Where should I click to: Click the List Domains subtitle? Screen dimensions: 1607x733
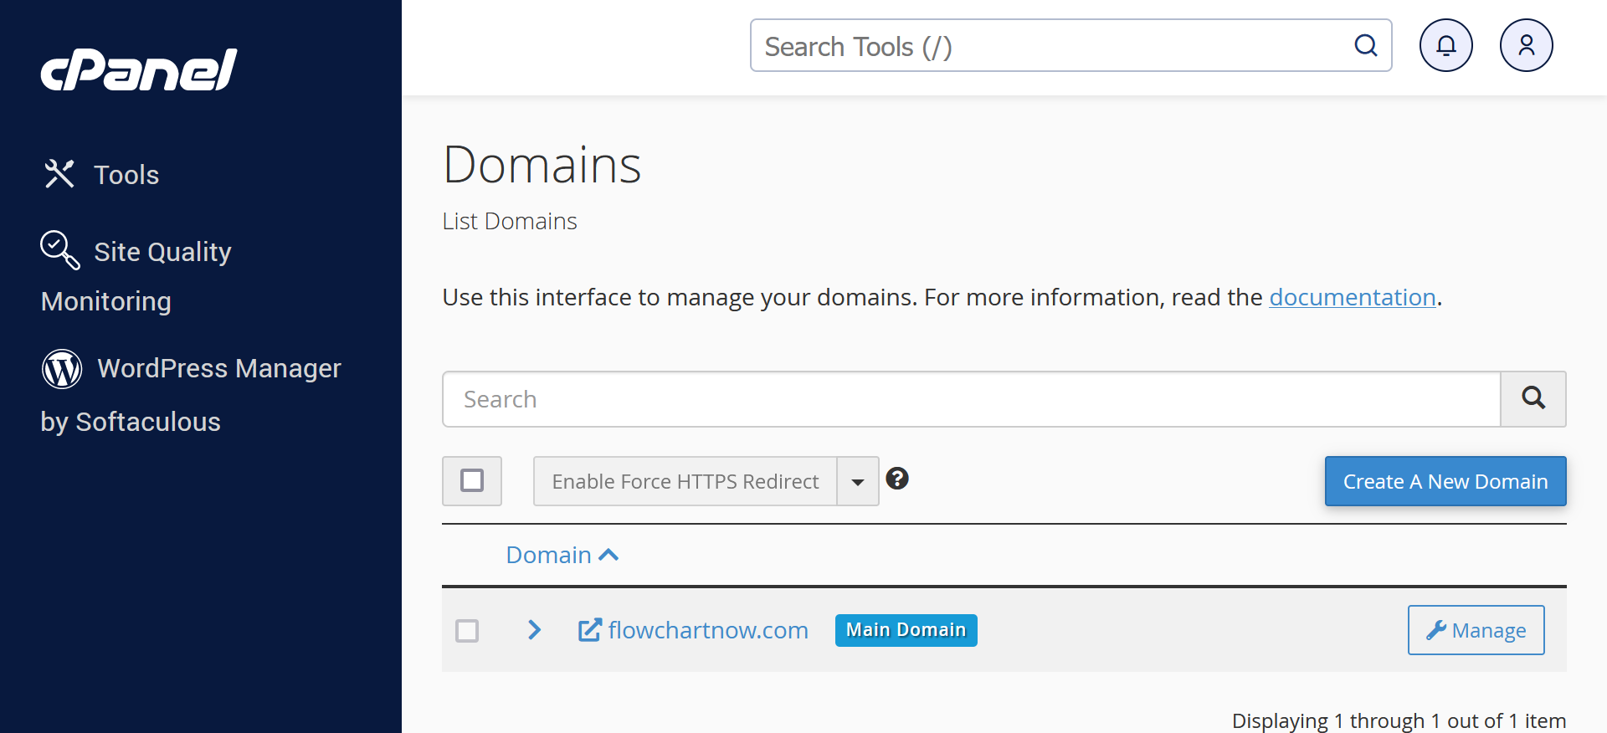[x=510, y=221]
